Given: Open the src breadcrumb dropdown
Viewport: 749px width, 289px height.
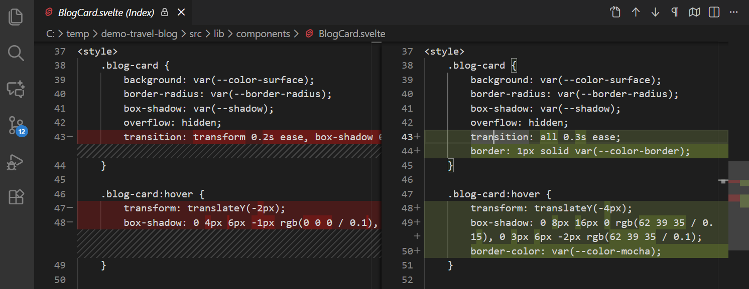Looking at the screenshot, I should pos(195,34).
